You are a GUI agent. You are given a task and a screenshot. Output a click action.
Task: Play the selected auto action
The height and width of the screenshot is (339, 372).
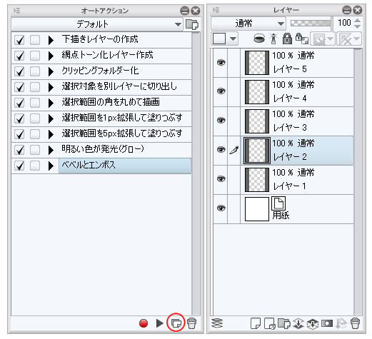(159, 323)
